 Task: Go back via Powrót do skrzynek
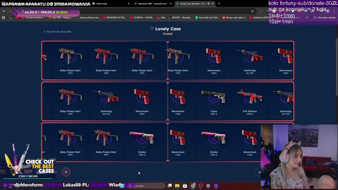pos(57,32)
